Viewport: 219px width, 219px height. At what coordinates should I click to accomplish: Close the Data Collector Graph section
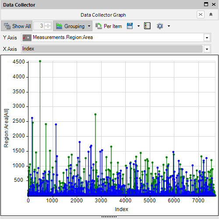click(x=201, y=14)
